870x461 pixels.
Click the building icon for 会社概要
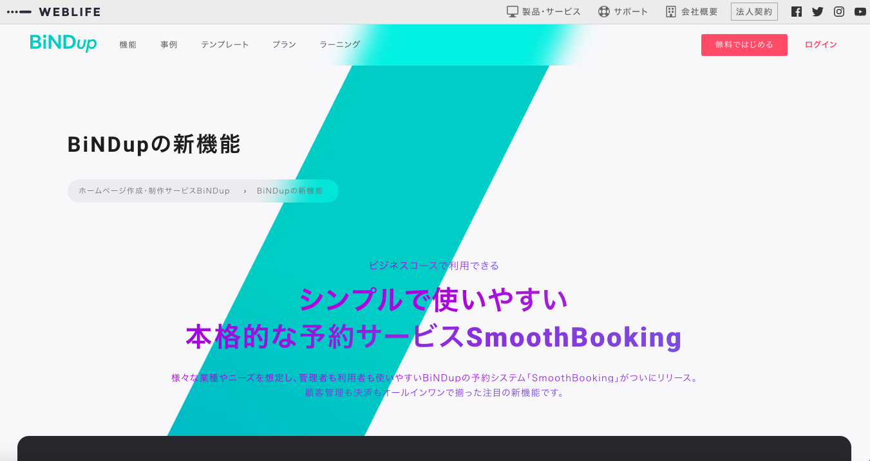671,12
